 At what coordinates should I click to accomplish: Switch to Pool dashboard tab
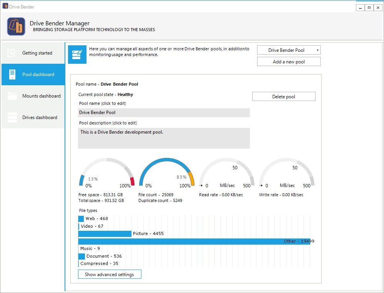(33, 74)
